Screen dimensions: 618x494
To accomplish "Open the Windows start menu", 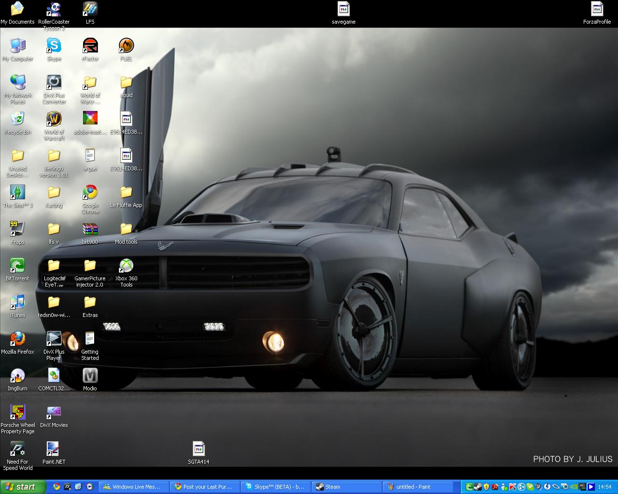I will [23, 487].
